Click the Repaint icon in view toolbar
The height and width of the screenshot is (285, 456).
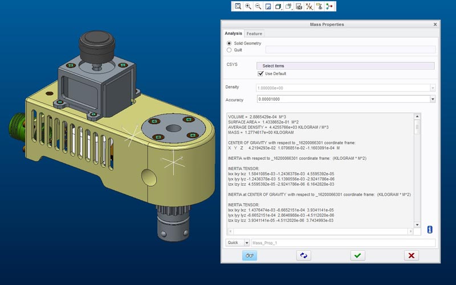(x=268, y=6)
